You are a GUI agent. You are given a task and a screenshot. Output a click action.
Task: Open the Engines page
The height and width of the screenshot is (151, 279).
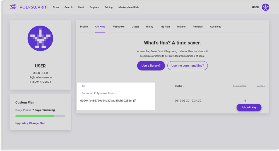[x=94, y=7]
